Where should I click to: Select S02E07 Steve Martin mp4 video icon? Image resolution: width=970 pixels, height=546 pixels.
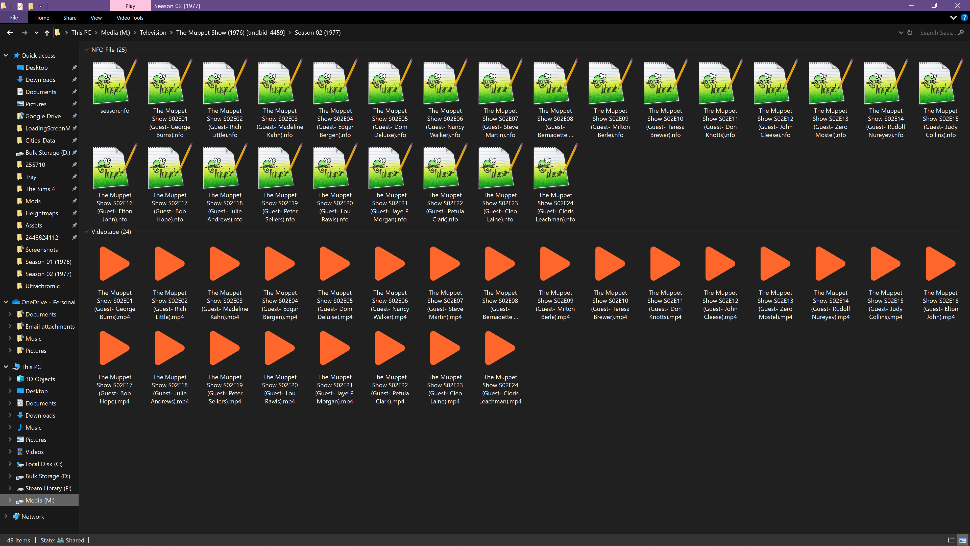tap(445, 264)
